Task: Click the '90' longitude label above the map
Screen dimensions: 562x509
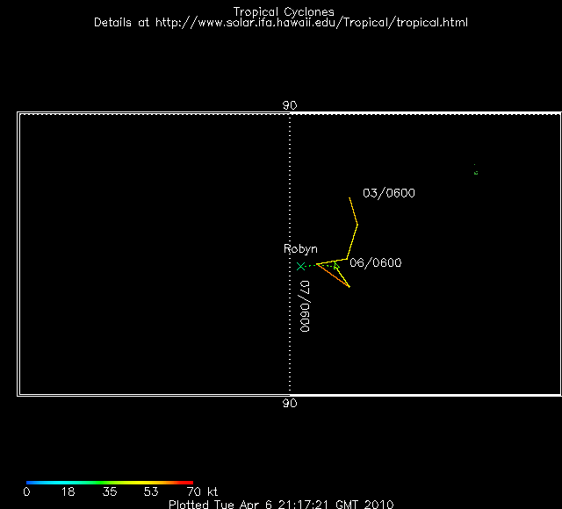Action: coord(290,105)
